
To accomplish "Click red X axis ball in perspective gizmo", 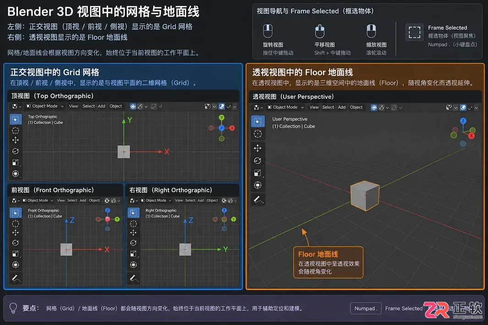I will (472, 135).
